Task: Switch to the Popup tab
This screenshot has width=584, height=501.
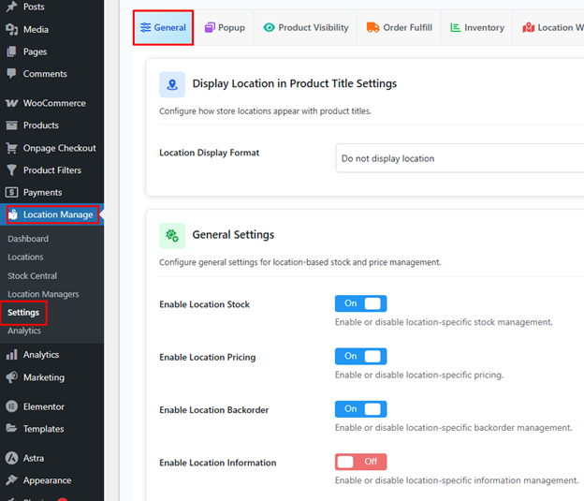Action: point(225,28)
